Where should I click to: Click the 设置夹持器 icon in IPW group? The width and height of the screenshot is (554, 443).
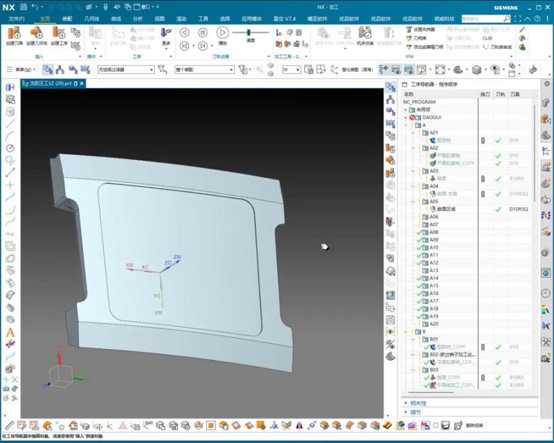(x=409, y=30)
